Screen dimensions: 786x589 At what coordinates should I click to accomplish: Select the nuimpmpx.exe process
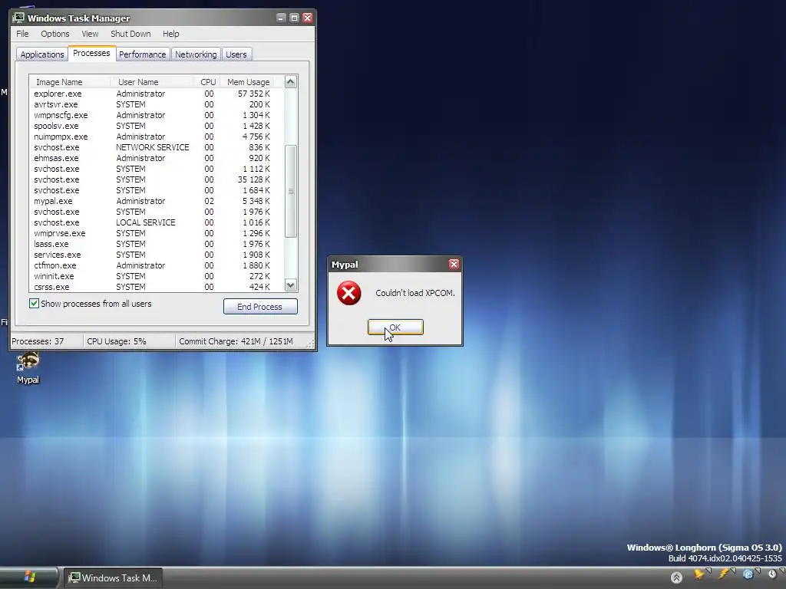pos(157,137)
